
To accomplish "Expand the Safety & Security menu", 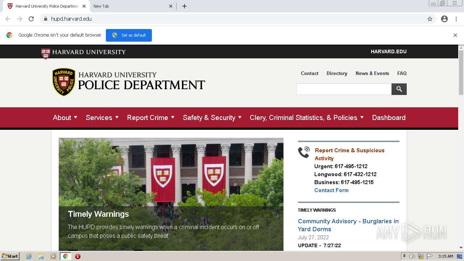I will coord(212,117).
